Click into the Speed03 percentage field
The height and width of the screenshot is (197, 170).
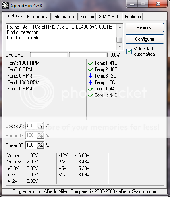[31, 145]
